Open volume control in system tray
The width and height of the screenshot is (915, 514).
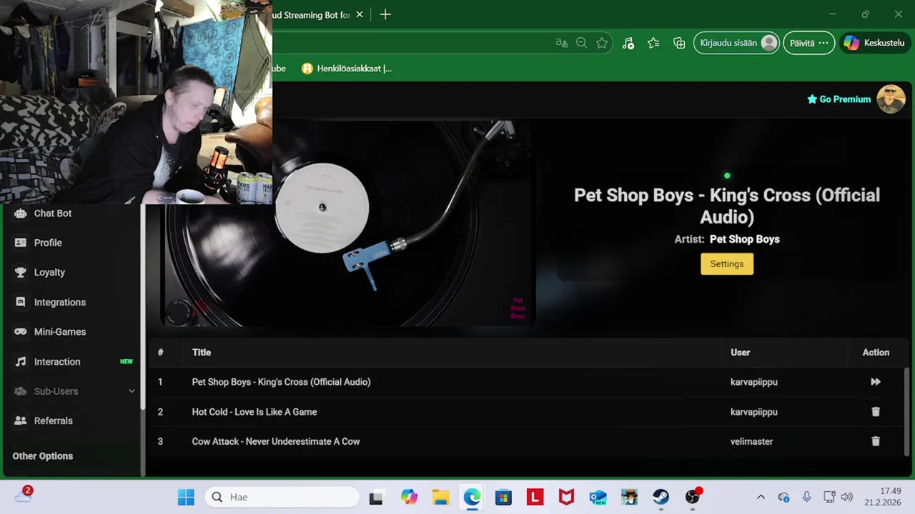[847, 497]
